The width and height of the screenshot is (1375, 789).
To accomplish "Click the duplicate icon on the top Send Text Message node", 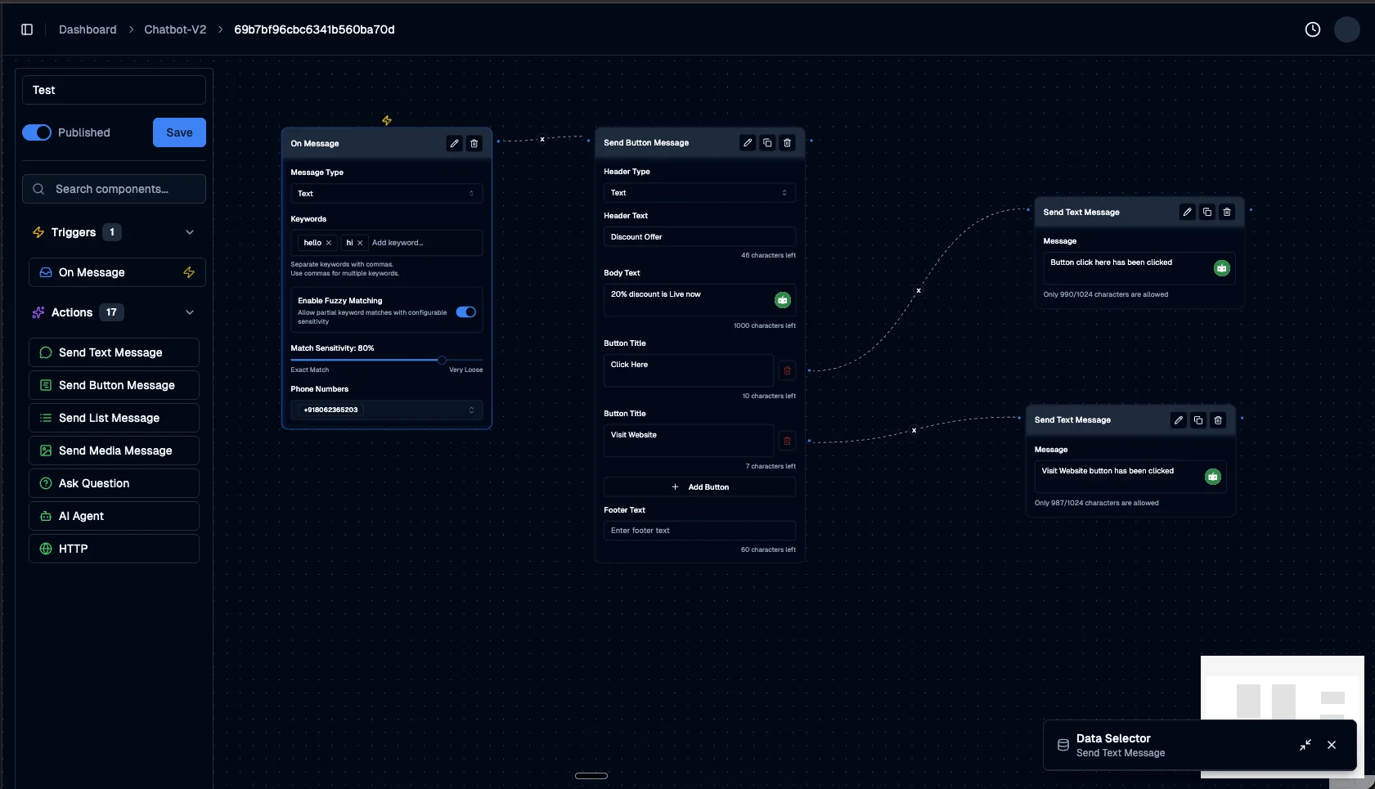I will pyautogui.click(x=1206, y=212).
